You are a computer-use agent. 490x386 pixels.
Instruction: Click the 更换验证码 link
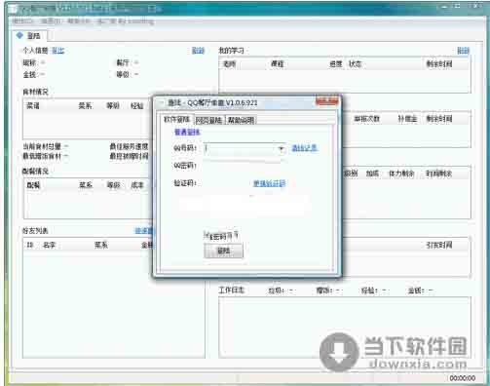[269, 183]
